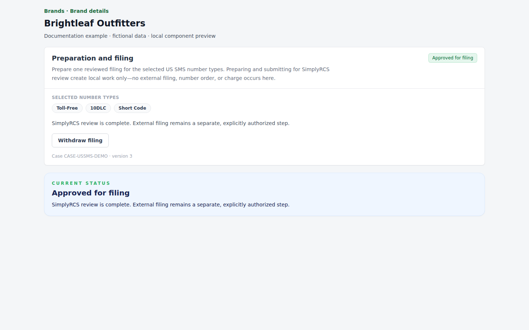Click the SELECTED NUMBER TYPES label
This screenshot has height=330, width=529.
pos(85,98)
